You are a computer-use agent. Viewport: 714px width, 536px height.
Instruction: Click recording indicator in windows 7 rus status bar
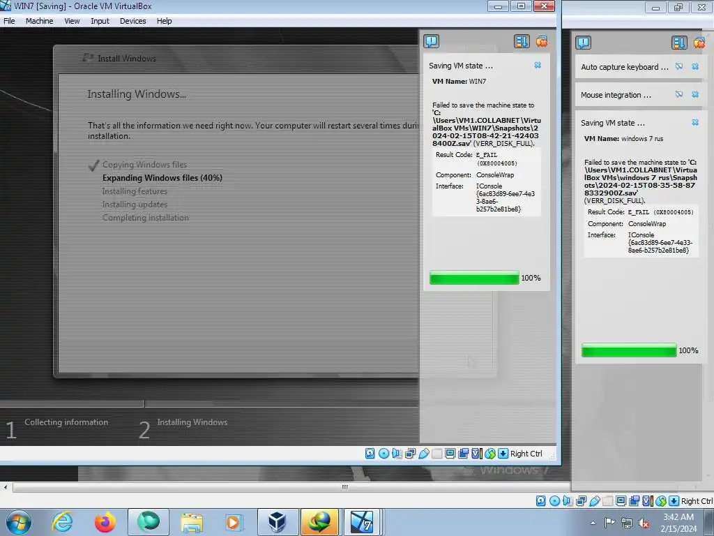pos(635,501)
